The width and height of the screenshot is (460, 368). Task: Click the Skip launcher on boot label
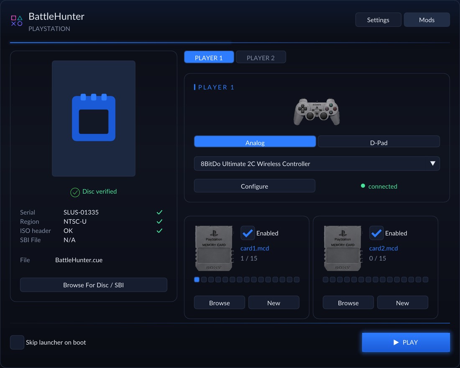pyautogui.click(x=56, y=342)
